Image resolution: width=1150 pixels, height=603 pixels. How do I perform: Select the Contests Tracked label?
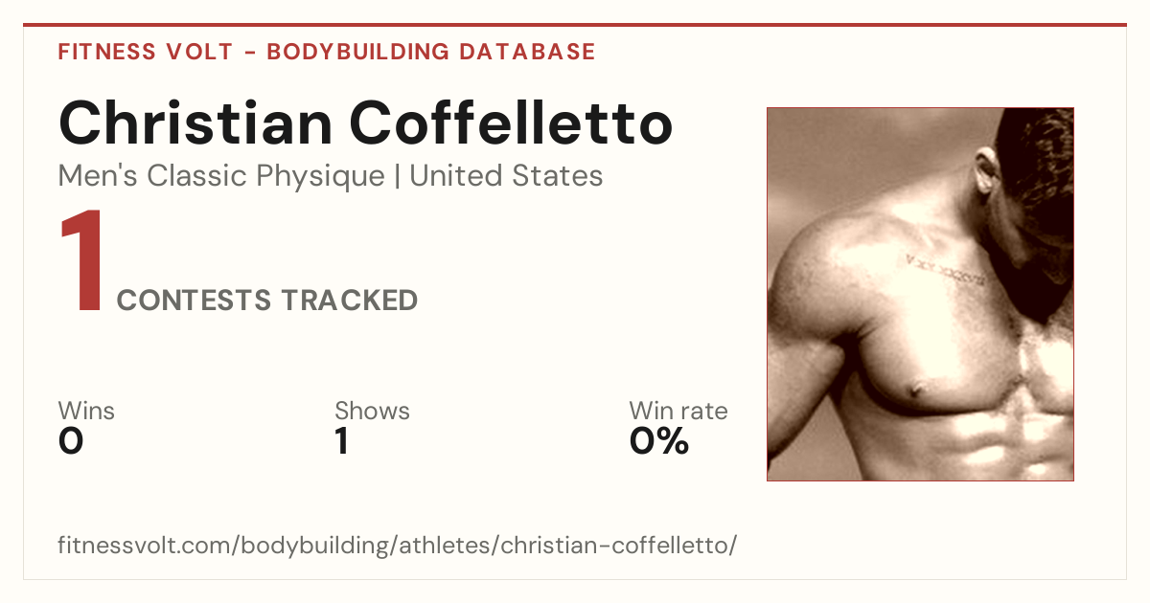[x=267, y=301]
